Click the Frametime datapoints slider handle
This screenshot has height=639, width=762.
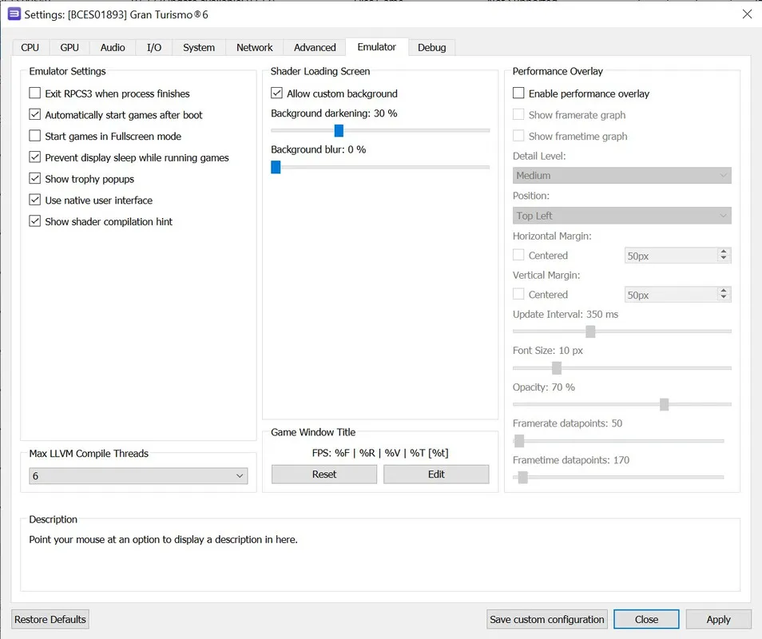pos(523,477)
